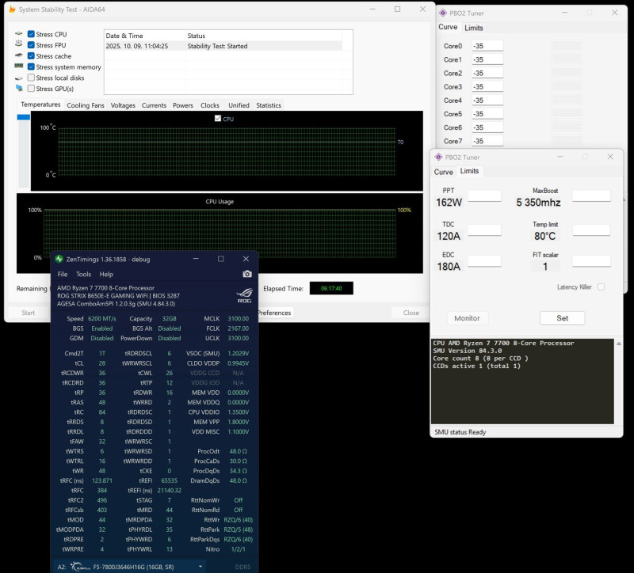This screenshot has width=634, height=573.
Task: Switch to the Voltages tab
Action: [x=123, y=105]
